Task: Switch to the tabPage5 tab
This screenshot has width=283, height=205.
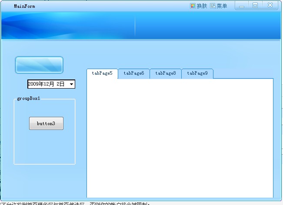Action: pyautogui.click(x=102, y=73)
